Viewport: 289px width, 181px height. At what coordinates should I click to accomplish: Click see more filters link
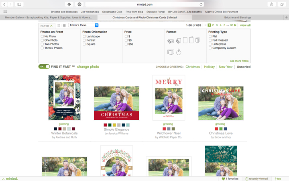[x=239, y=61]
